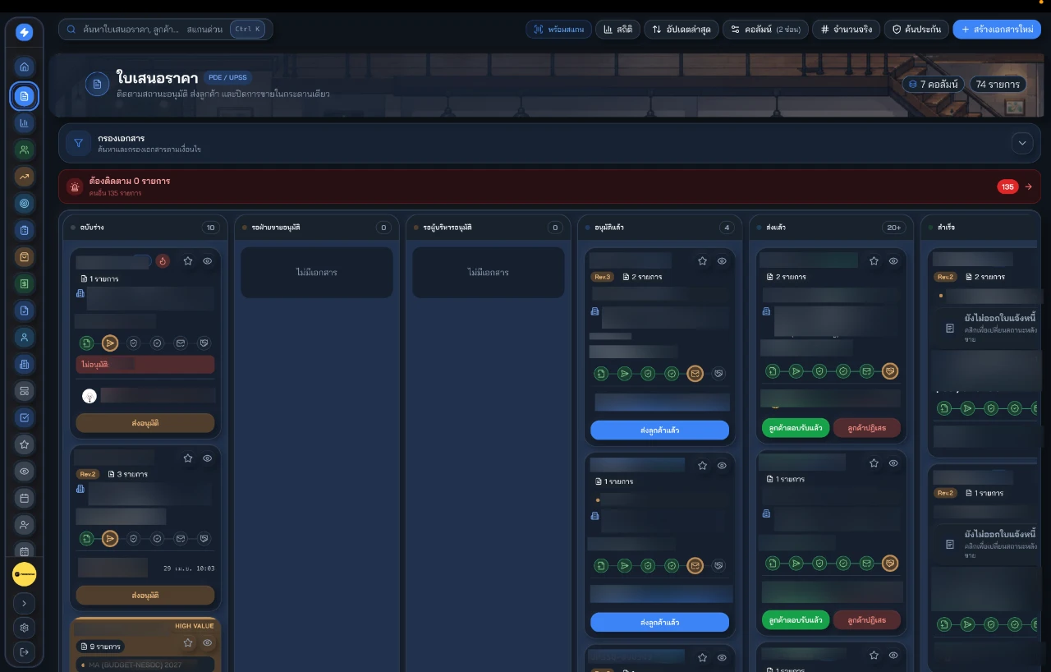Viewport: 1051px width, 672px height.
Task: Open the clipboard sidebar icon
Action: click(25, 230)
